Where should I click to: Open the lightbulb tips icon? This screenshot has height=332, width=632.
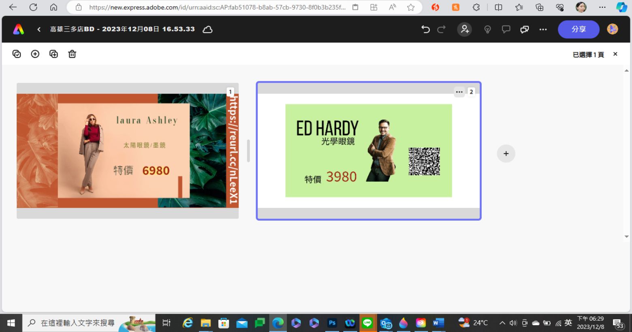[x=487, y=29]
